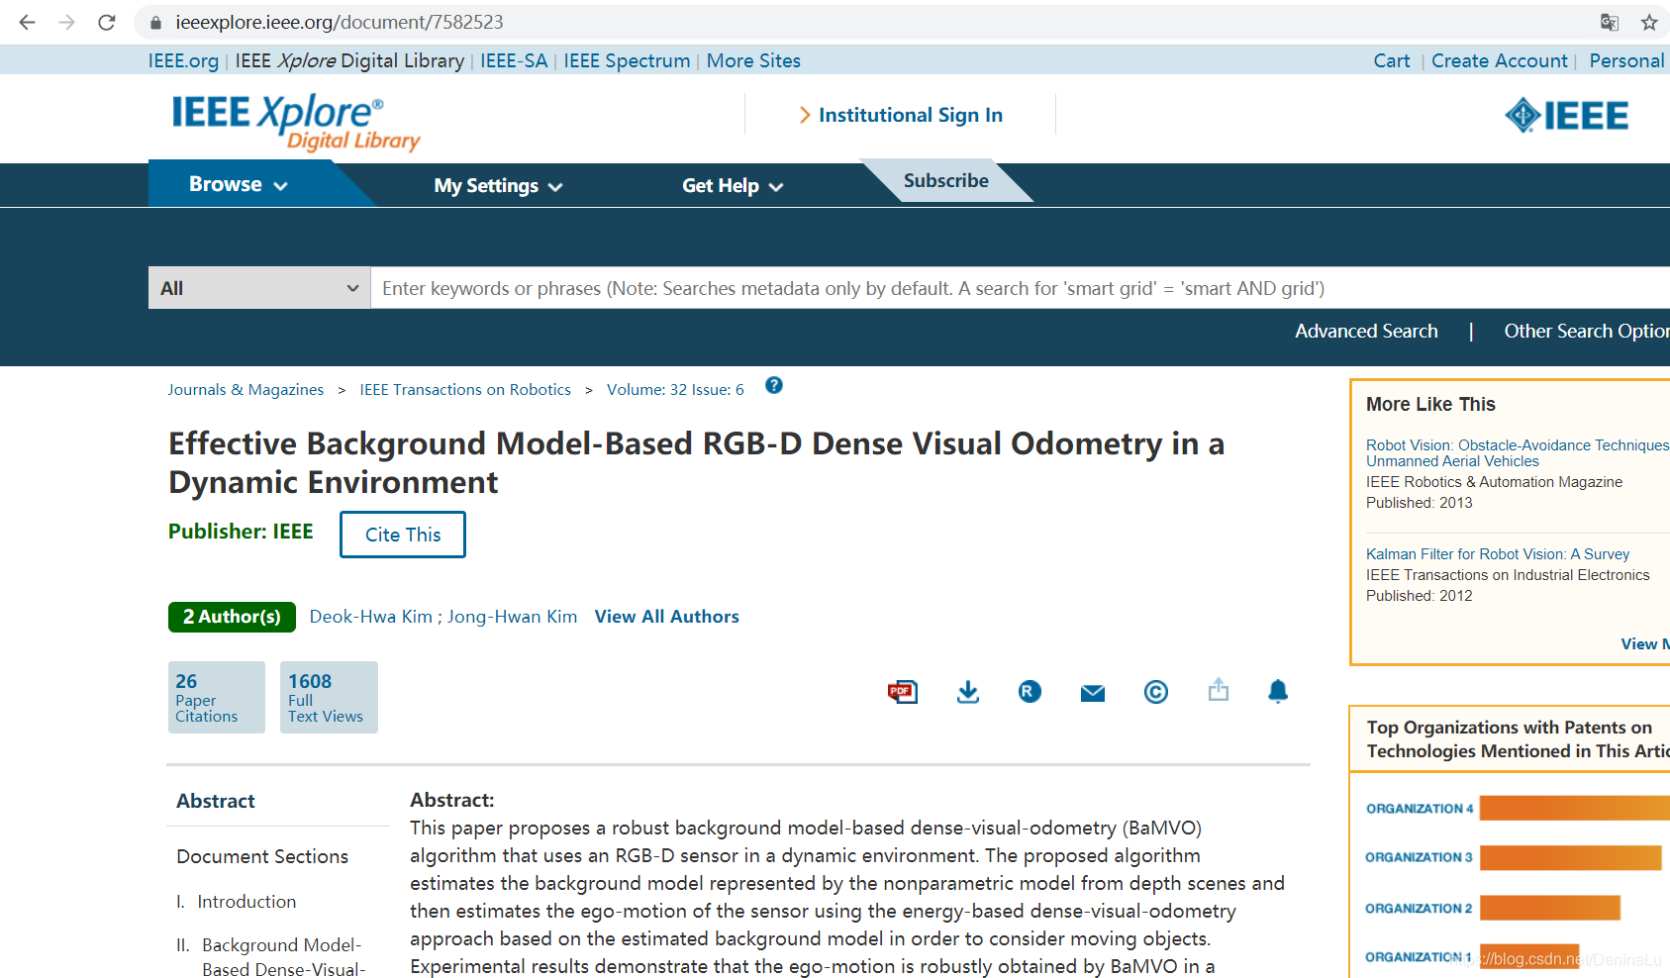Click the Document Sections heading
1670x978 pixels.
point(262,856)
